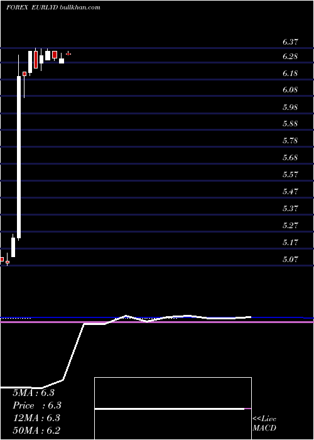
Task: Select the 6.18 price axis label
Action: click(x=290, y=74)
